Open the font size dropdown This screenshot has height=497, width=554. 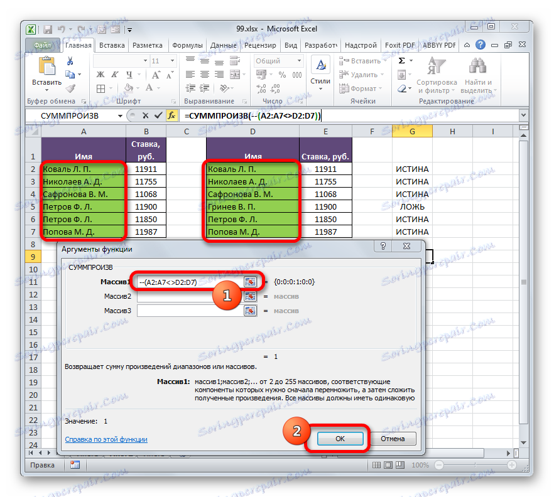(x=171, y=61)
